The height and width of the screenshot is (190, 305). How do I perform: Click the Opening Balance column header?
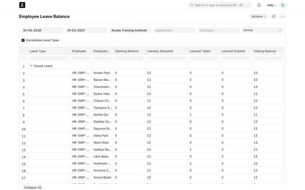(129, 51)
